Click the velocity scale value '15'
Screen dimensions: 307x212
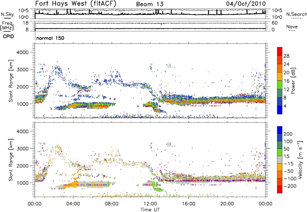[x=286, y=157]
